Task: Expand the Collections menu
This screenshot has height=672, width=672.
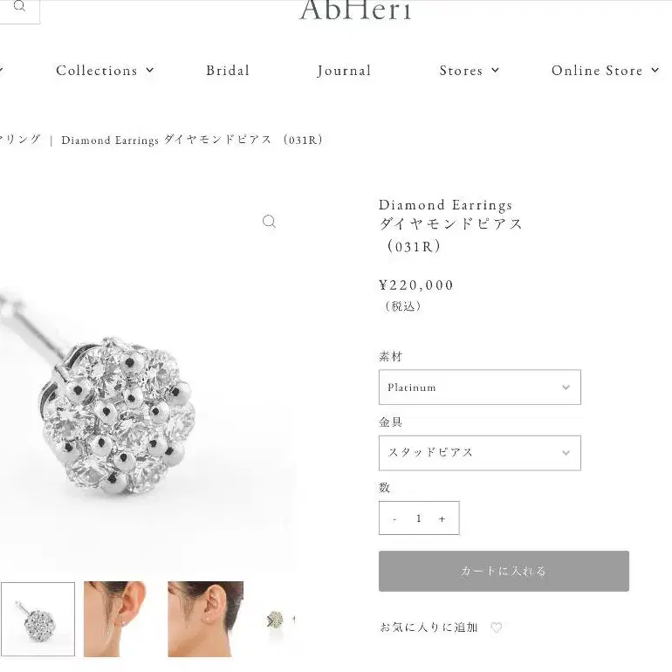Action: coord(105,71)
